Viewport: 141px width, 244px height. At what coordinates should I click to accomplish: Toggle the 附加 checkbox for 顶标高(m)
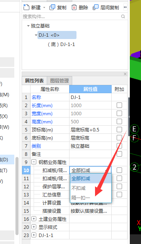119,130
